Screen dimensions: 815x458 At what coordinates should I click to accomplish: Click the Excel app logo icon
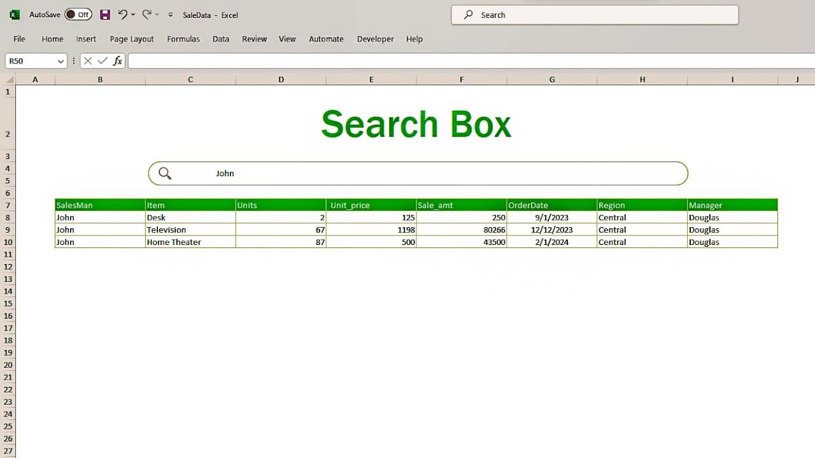pos(14,15)
